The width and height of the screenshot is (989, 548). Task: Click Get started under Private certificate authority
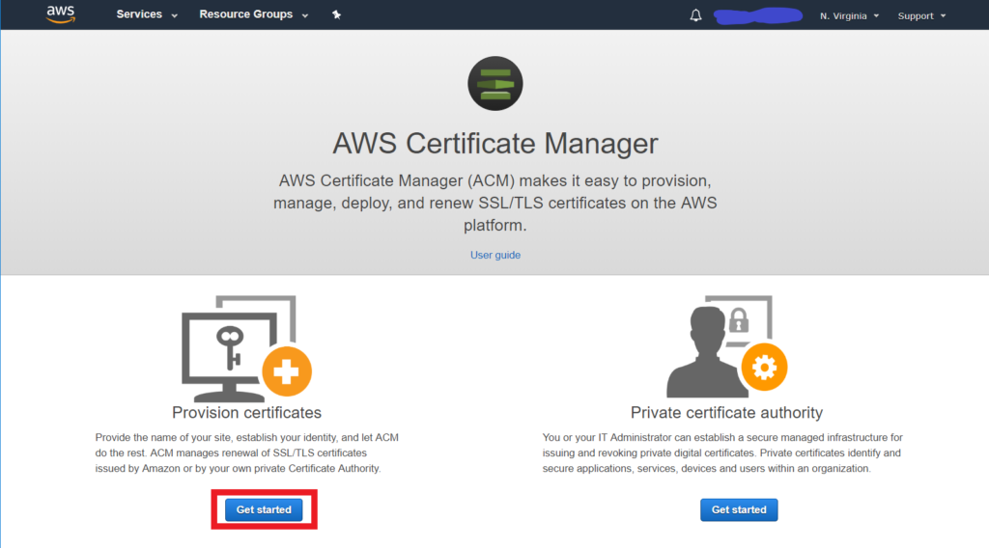pyautogui.click(x=739, y=509)
